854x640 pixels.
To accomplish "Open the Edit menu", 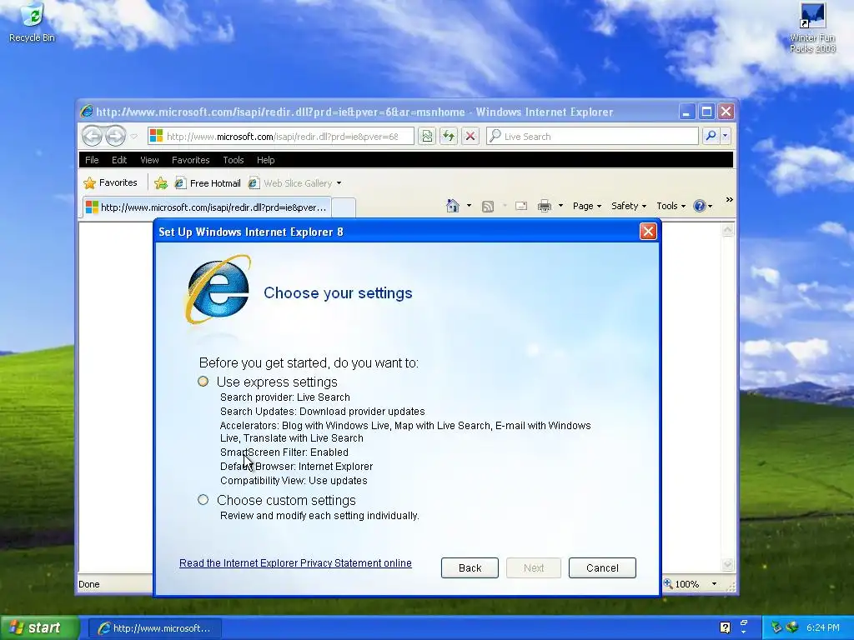I will tap(118, 160).
